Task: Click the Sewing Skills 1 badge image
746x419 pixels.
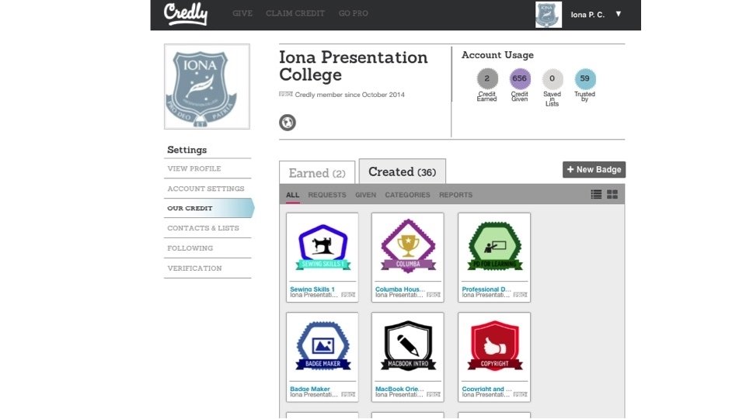Action: coord(322,248)
